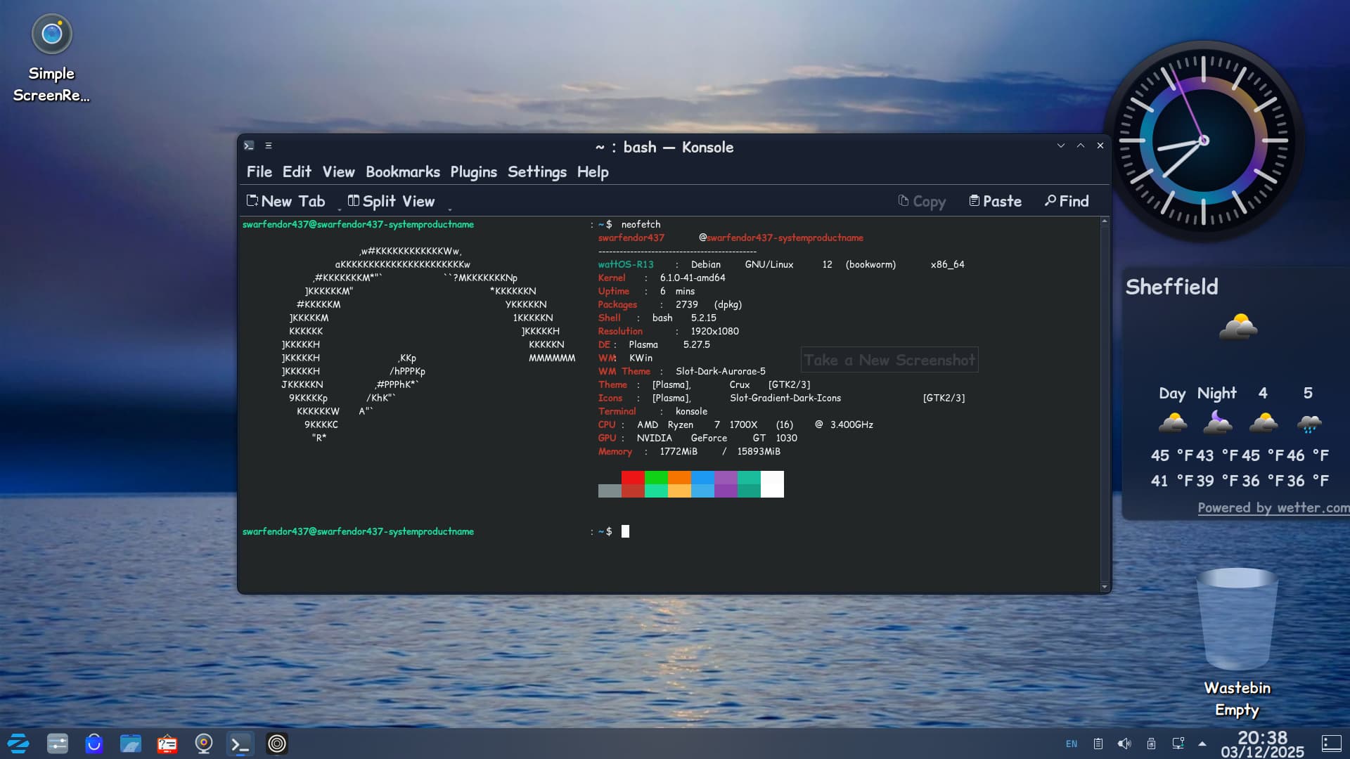Follow the Powered by wetter.com link
Viewport: 1350px width, 759px height.
tap(1273, 508)
